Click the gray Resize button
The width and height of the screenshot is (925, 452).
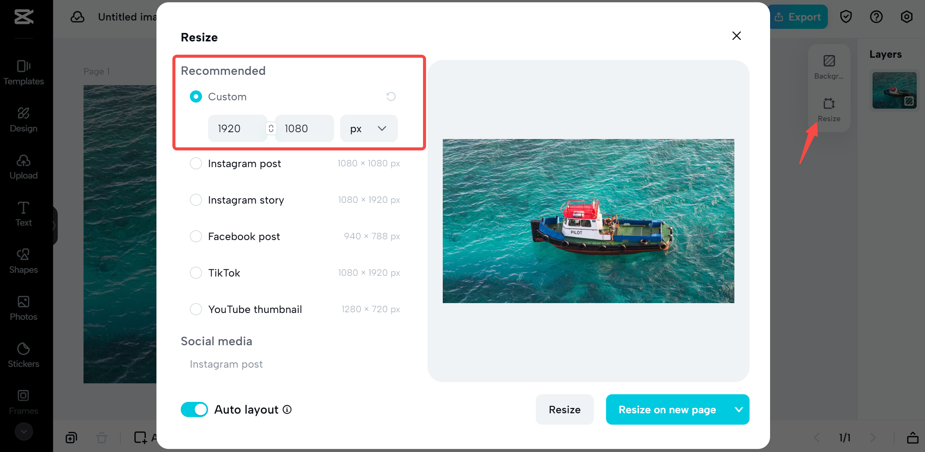coord(564,409)
